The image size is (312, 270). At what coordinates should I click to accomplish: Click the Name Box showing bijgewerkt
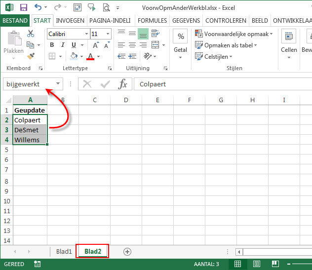click(x=29, y=84)
